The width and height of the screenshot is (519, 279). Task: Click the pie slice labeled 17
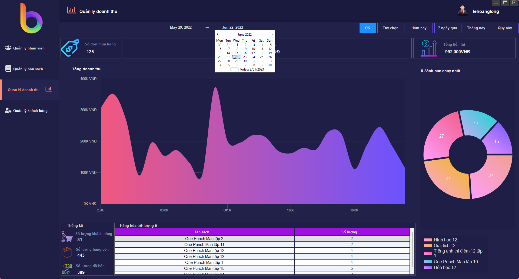pos(476,124)
